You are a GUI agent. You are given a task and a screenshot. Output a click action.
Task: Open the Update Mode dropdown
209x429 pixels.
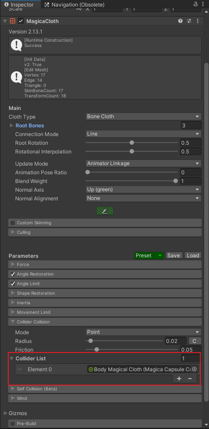[x=143, y=163]
